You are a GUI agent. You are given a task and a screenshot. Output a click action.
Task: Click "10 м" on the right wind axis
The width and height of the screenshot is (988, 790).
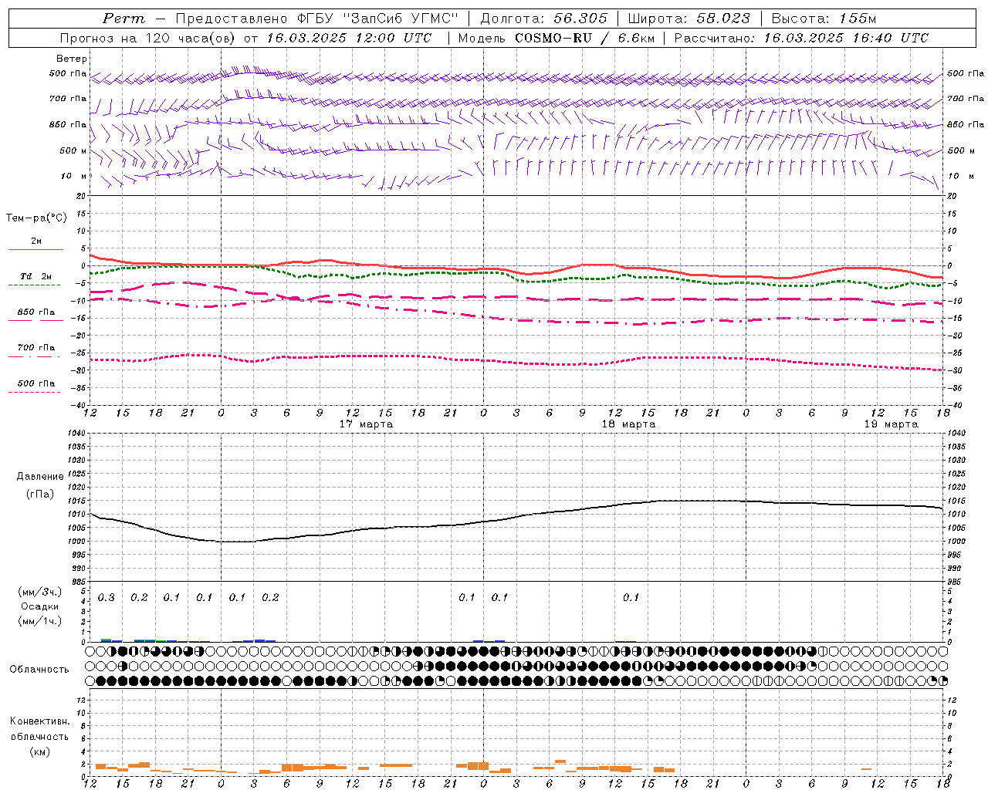tap(960, 177)
